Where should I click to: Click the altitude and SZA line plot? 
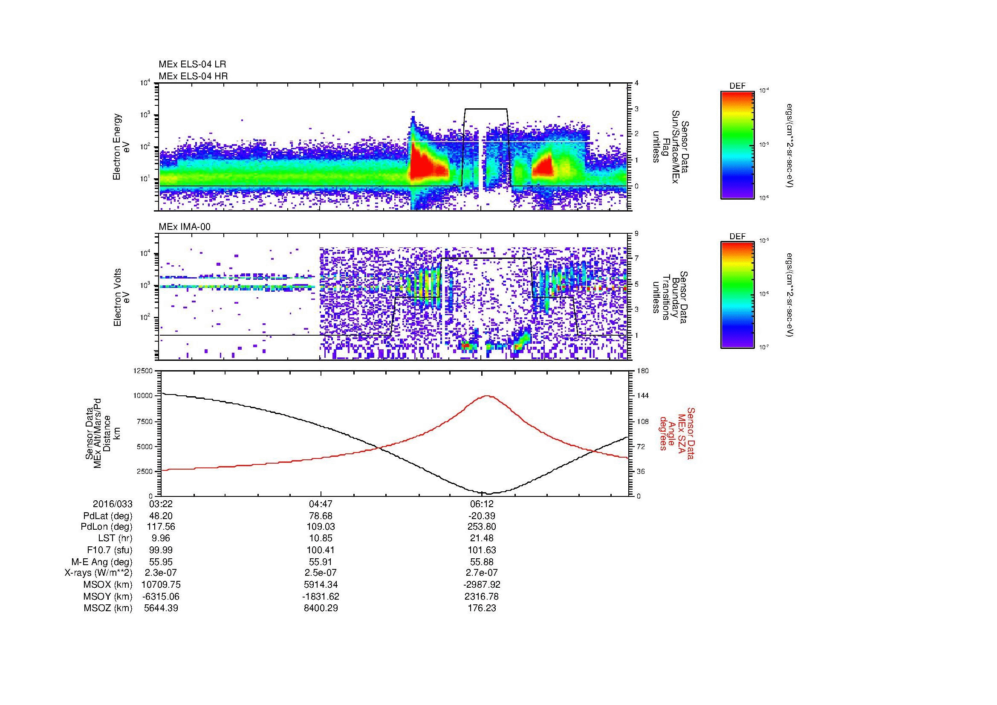(x=395, y=433)
